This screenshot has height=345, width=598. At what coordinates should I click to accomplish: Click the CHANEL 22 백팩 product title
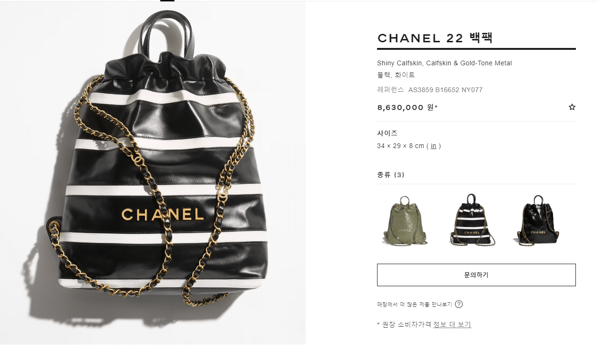point(435,38)
